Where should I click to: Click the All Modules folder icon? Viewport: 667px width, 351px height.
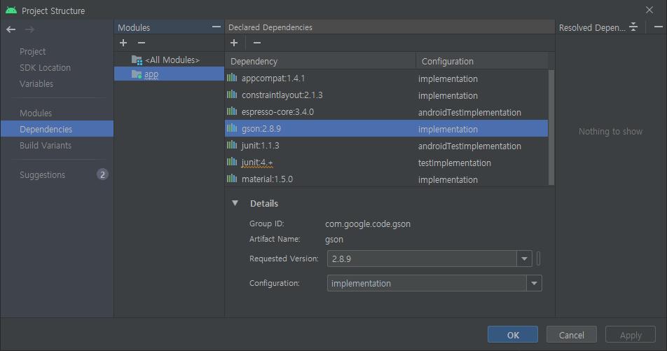tap(137, 60)
